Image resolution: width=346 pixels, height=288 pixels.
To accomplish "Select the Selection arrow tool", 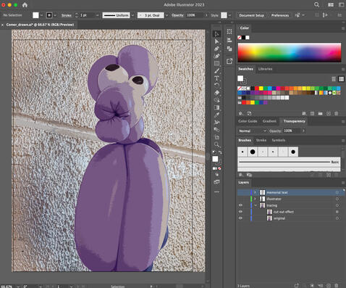I will click(217, 34).
